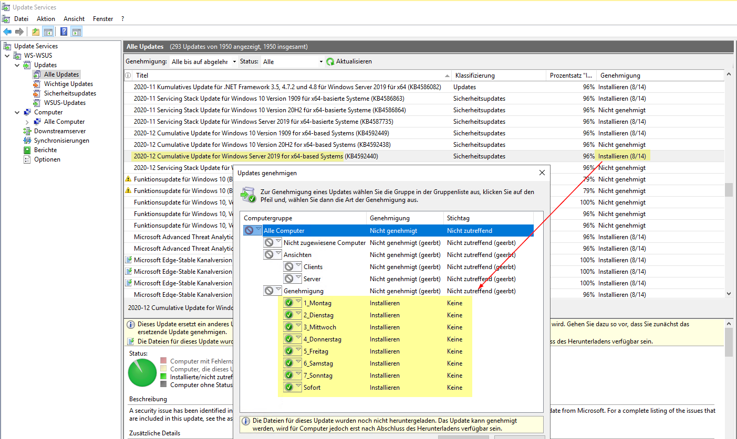Click the green status pie chart

[142, 372]
